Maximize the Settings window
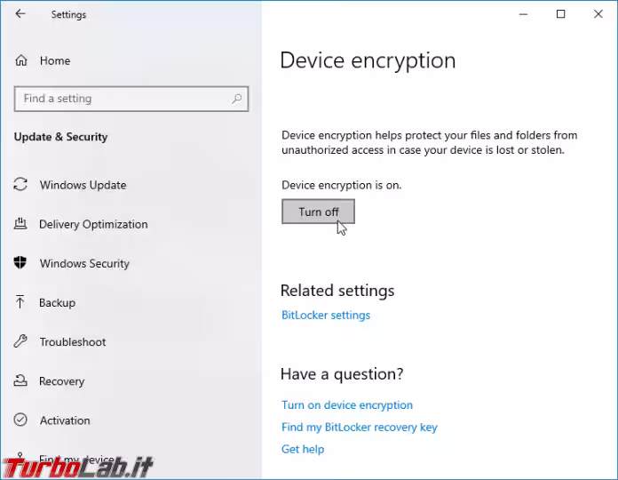The height and width of the screenshot is (480, 618). pos(560,14)
